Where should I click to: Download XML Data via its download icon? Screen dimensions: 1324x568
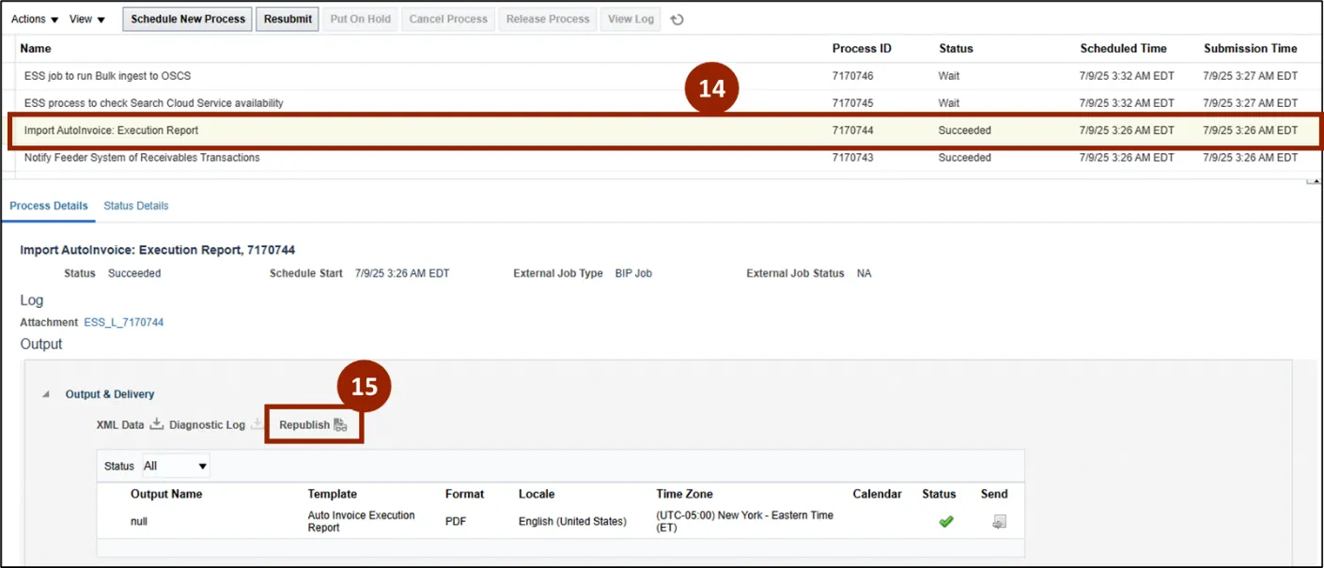click(x=157, y=424)
